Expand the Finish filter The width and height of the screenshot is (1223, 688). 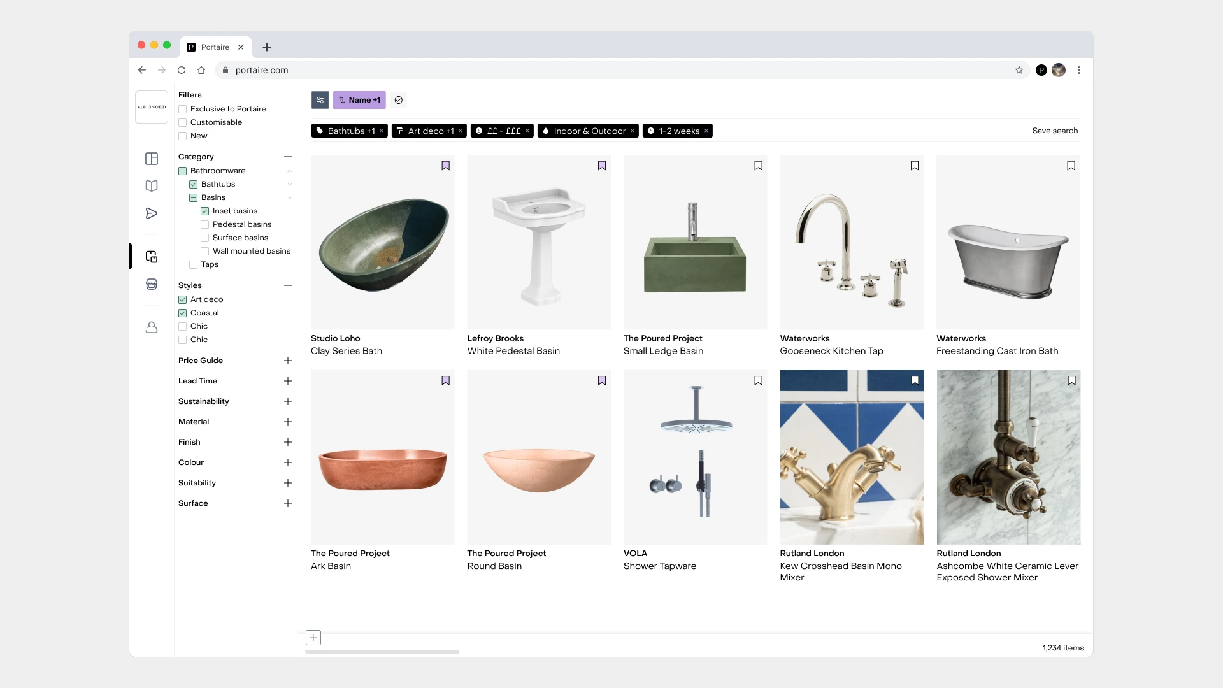[x=288, y=442]
